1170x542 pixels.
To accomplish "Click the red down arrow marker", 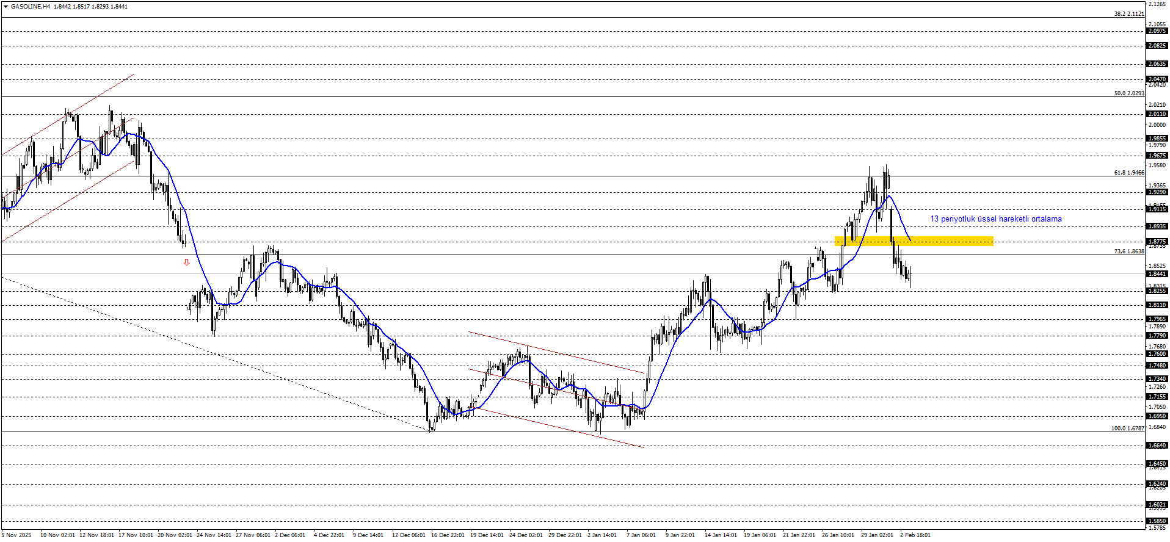I will pyautogui.click(x=186, y=262).
